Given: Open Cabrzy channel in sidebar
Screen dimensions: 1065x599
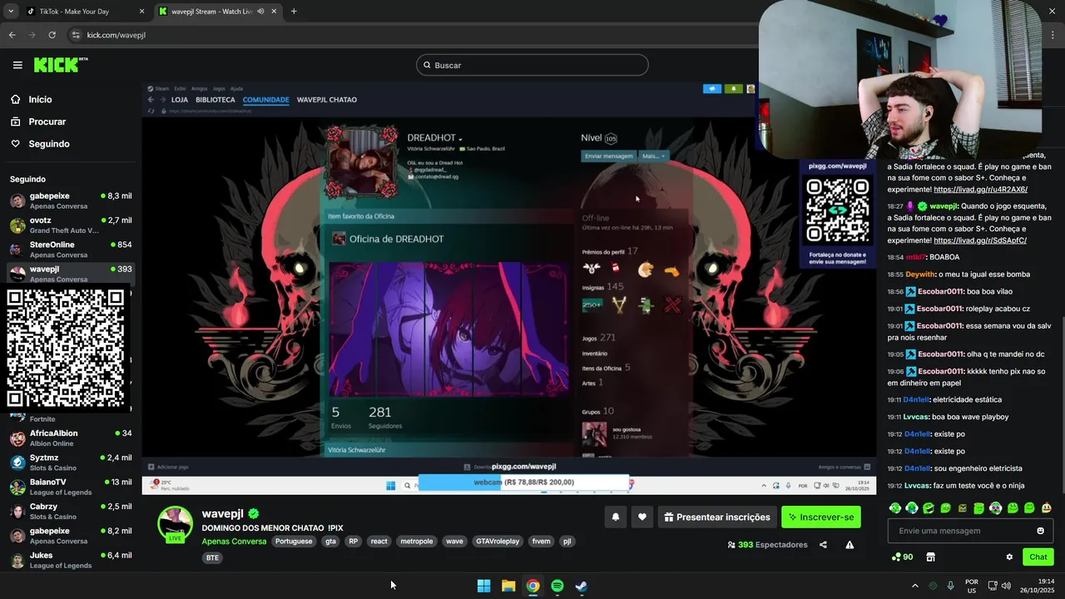Looking at the screenshot, I should click(x=70, y=511).
